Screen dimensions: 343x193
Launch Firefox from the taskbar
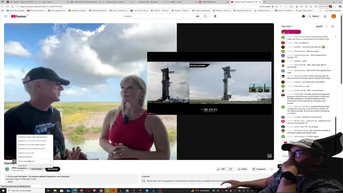[81, 191]
